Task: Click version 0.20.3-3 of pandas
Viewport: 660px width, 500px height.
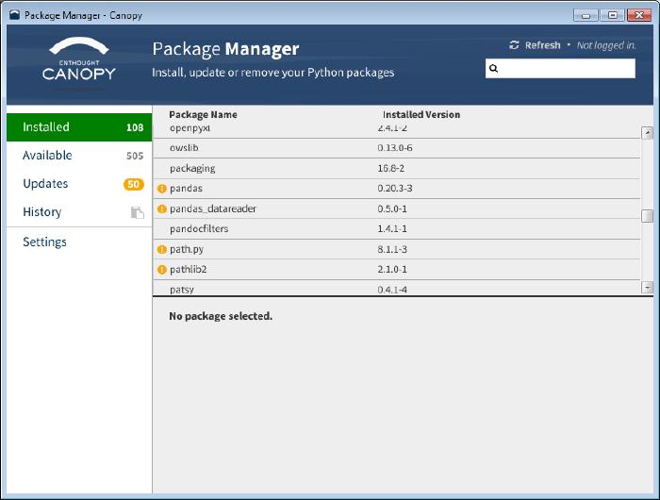Action: click(x=395, y=189)
